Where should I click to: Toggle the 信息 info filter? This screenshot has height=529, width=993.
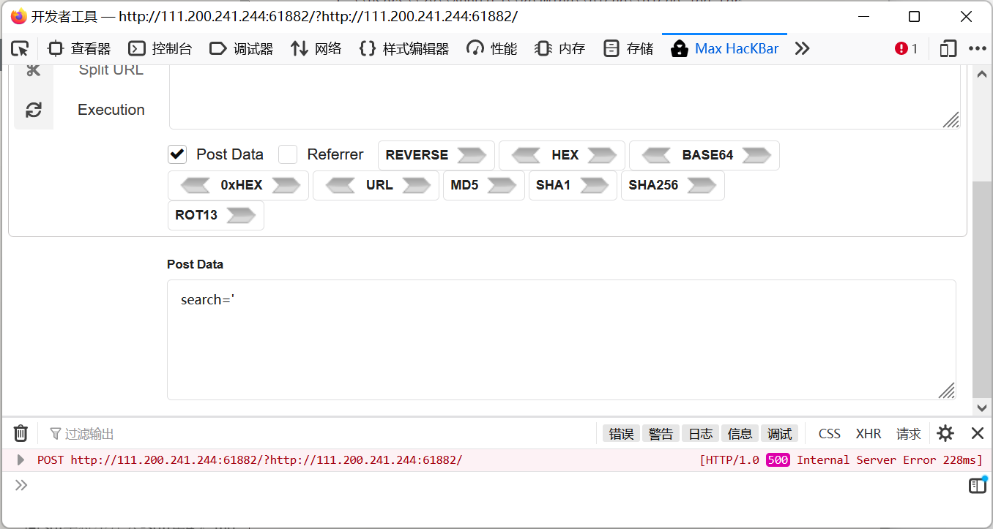(740, 434)
